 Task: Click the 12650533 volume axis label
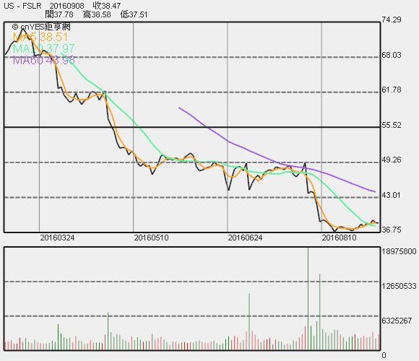click(399, 286)
